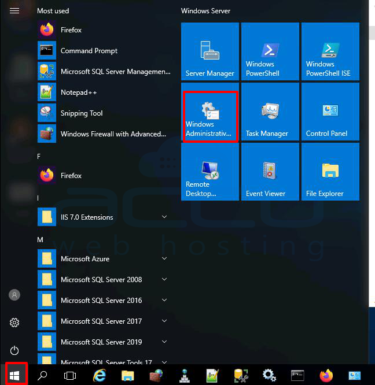Switch to Command Prompt on the taskbar
This screenshot has width=375, height=385.
[297, 375]
